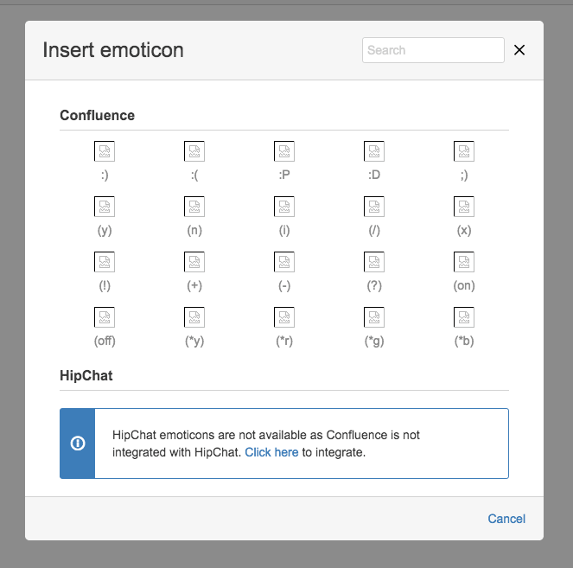The width and height of the screenshot is (573, 568).
Task: Cancel the emoticon dialog
Action: tap(506, 519)
